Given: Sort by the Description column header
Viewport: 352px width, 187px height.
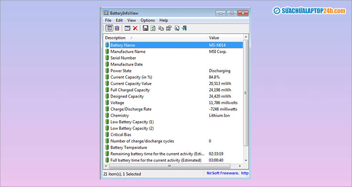Looking at the screenshot, I should tap(115, 37).
